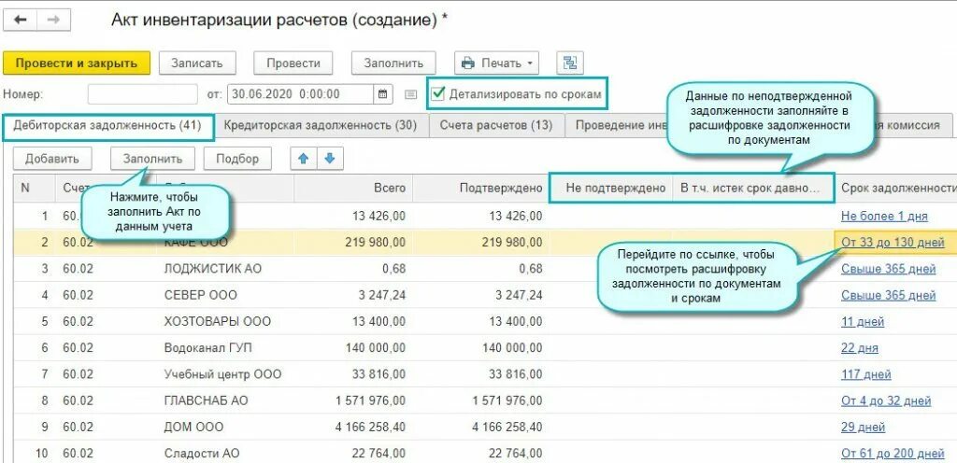
Task: Open the 117 дней link
Action: [x=866, y=374]
